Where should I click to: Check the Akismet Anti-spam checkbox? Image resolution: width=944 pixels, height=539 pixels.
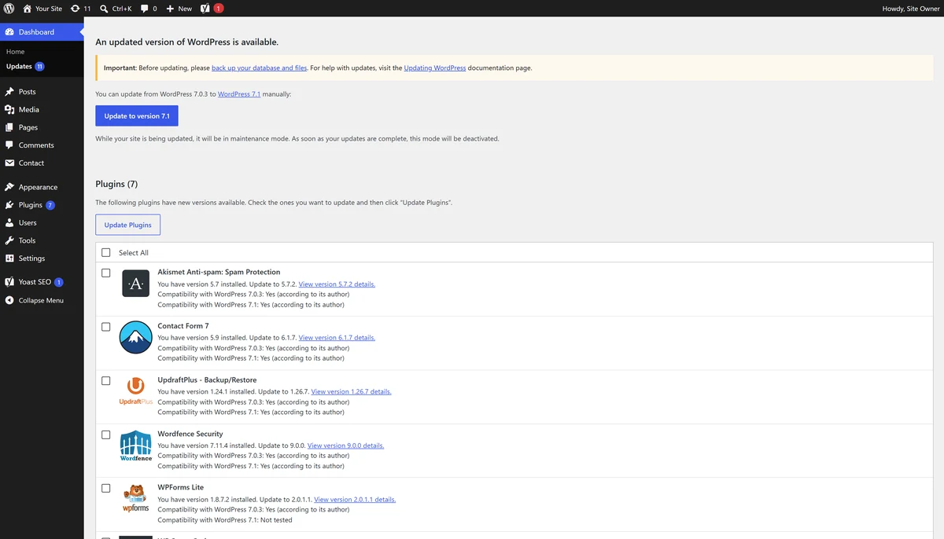106,273
